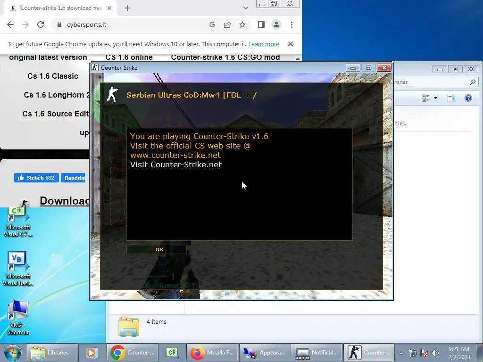Viewport: 483px width, 362px height.
Task: Open the Cs 1.6 Classic link
Action: coord(53,76)
